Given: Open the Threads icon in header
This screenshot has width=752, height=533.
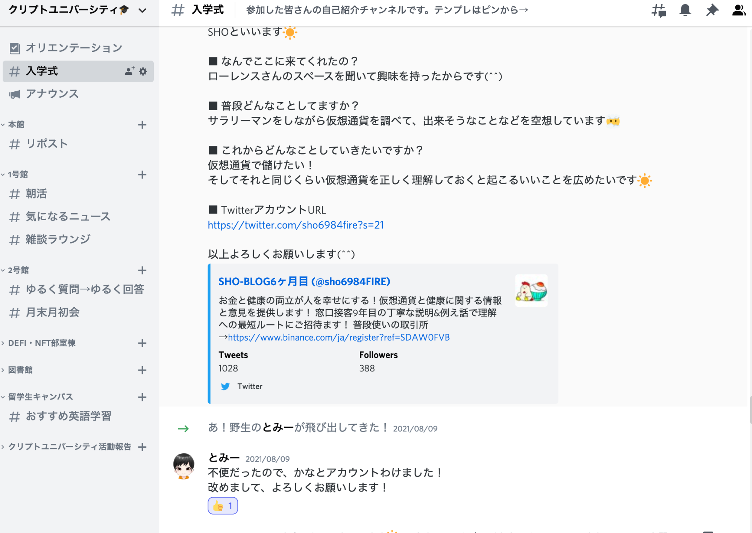Looking at the screenshot, I should click(x=658, y=10).
